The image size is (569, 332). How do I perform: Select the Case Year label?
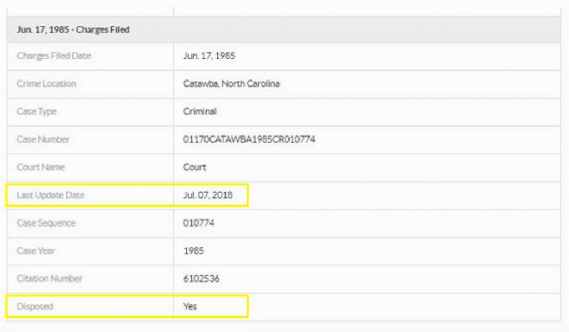36,251
